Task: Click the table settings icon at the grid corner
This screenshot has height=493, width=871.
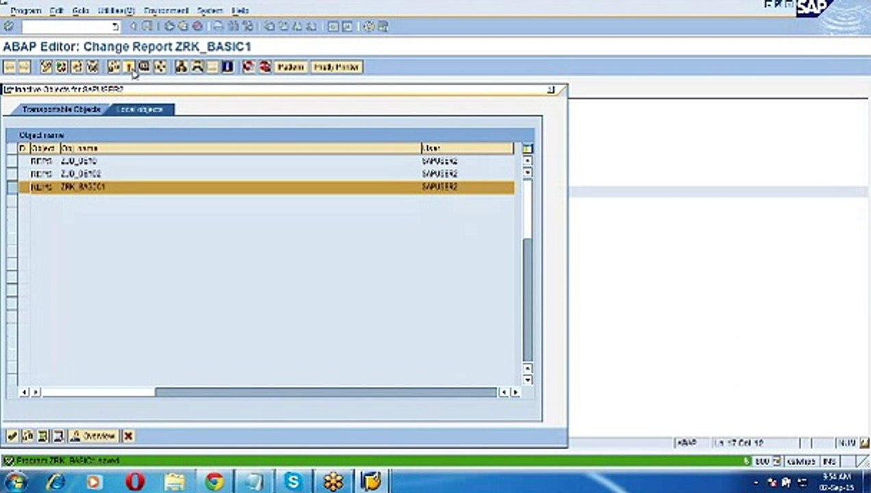Action: point(527,148)
